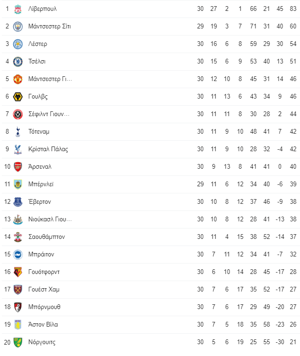
Task: Select the Norwich City canary badge
Action: [x=18, y=342]
